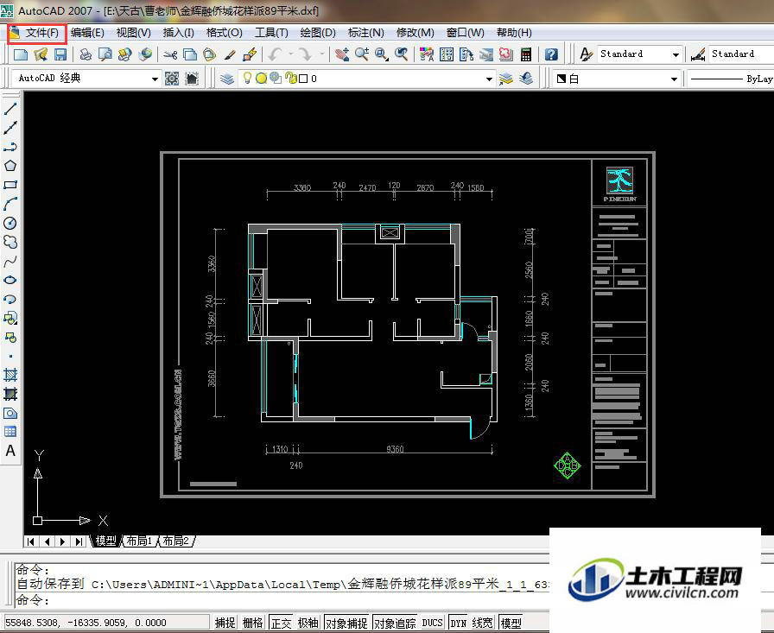The image size is (774, 633).
Task: Click the Undo arrow icon
Action: coord(276,54)
